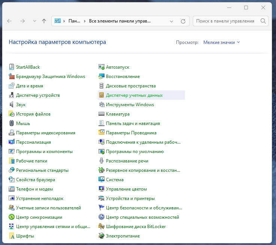
Task: Open Панель задач и навигация link
Action: (133, 123)
